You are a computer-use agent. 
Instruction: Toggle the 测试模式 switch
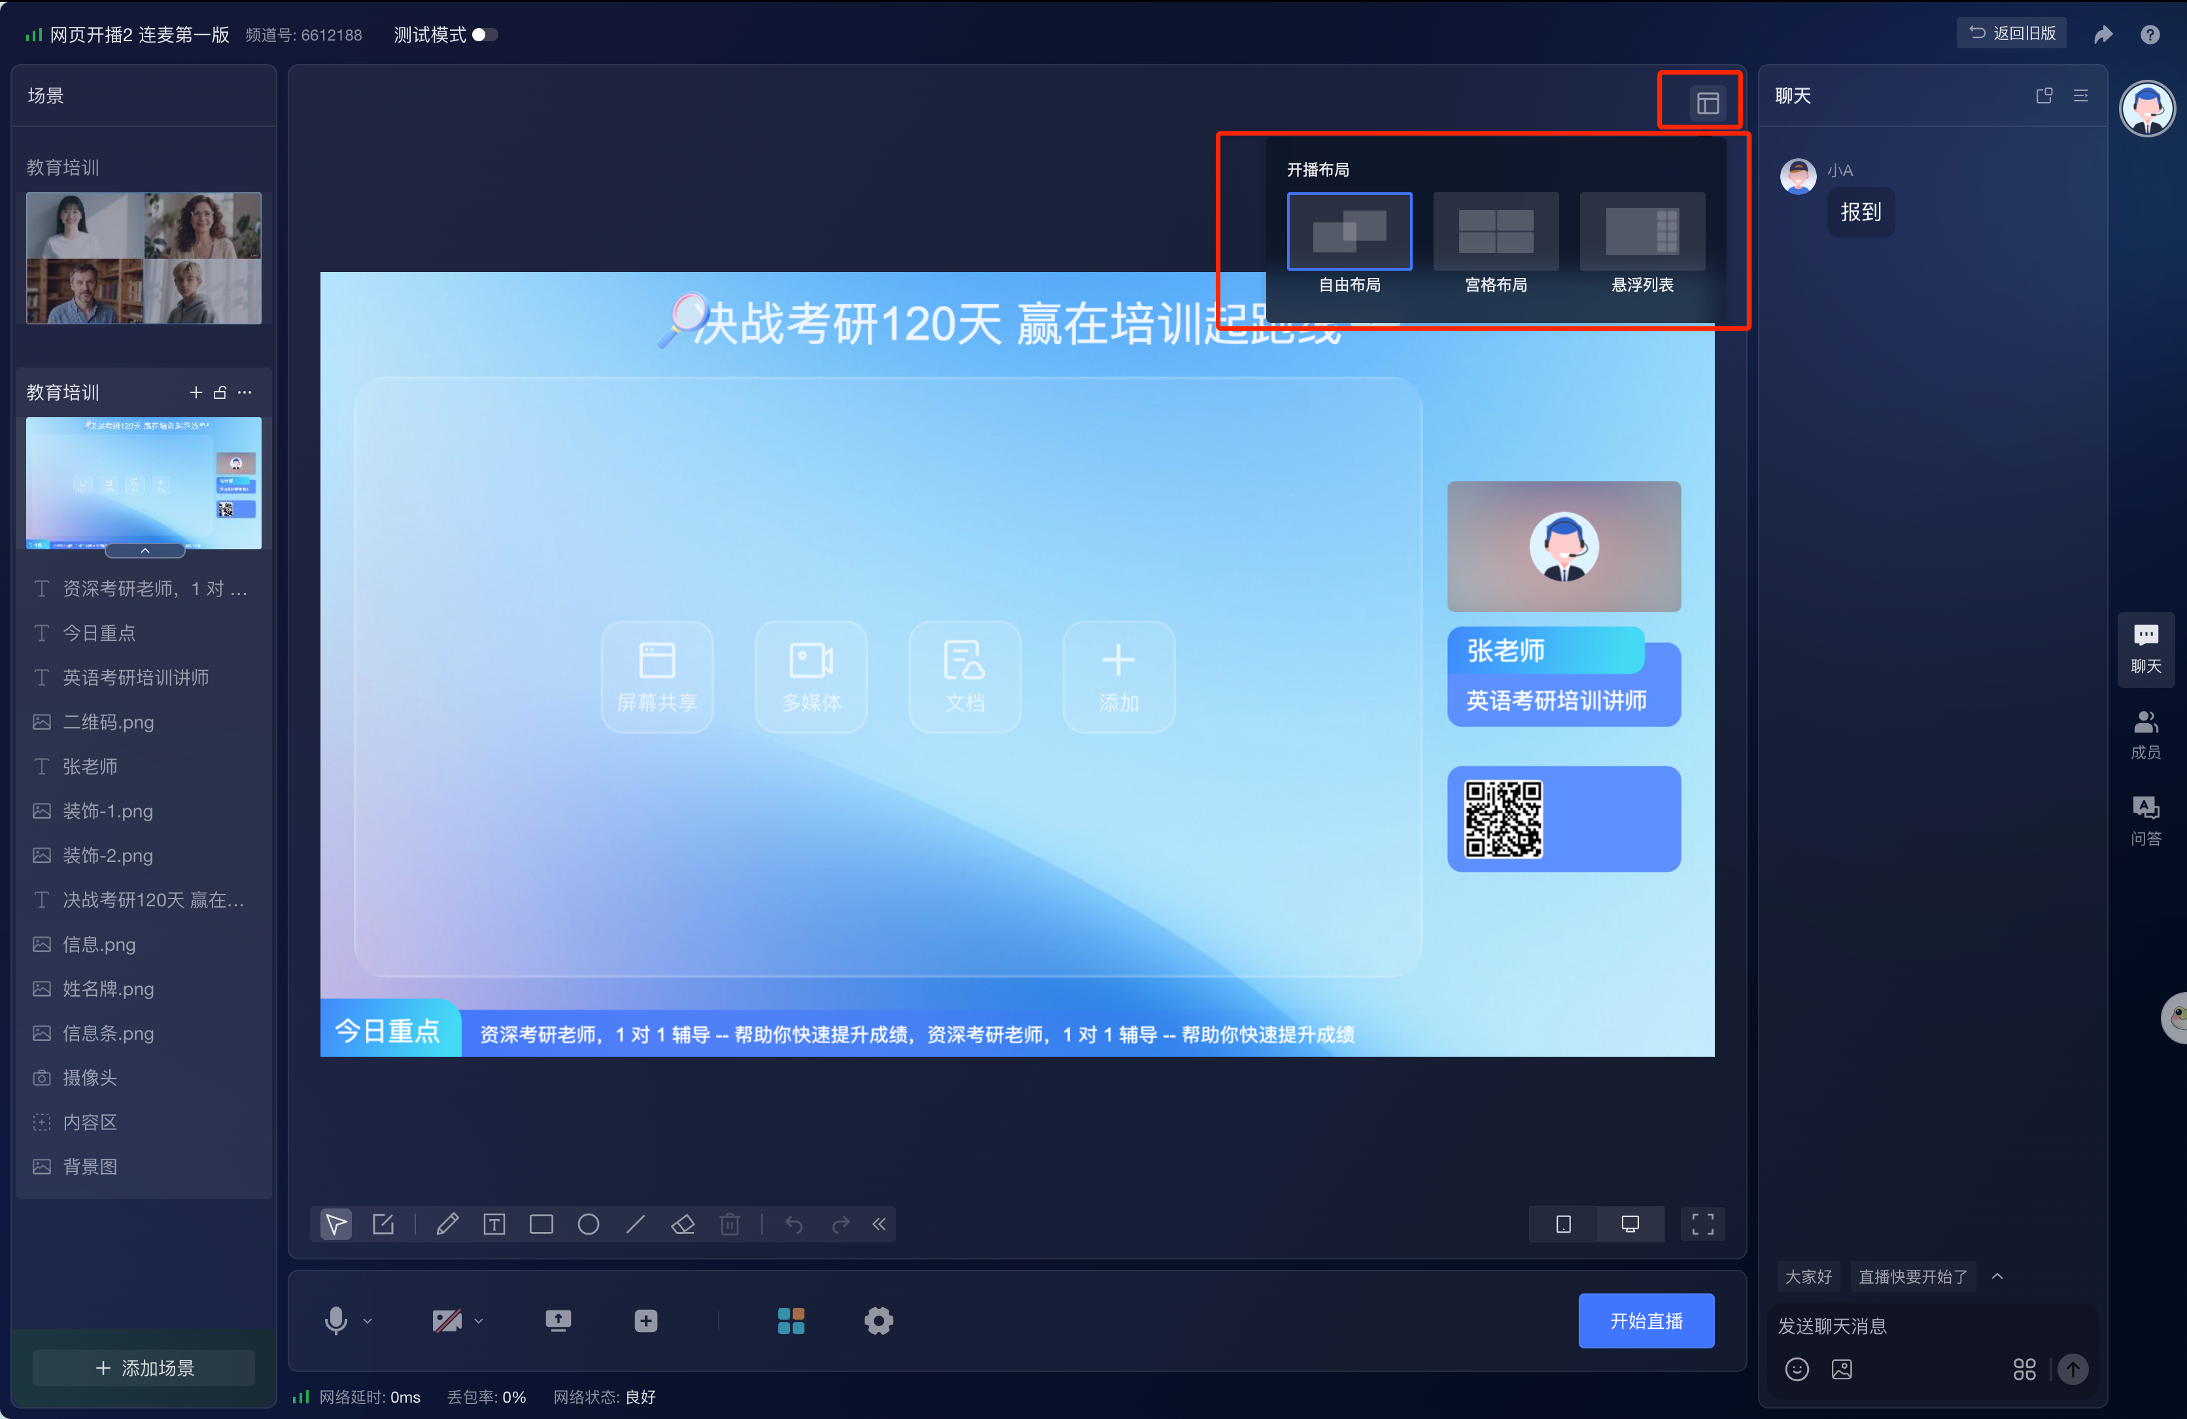click(484, 35)
